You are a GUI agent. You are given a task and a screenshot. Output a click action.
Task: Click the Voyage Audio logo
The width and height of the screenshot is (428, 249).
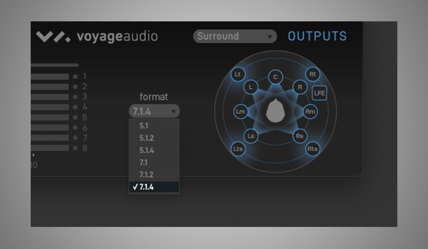point(97,37)
